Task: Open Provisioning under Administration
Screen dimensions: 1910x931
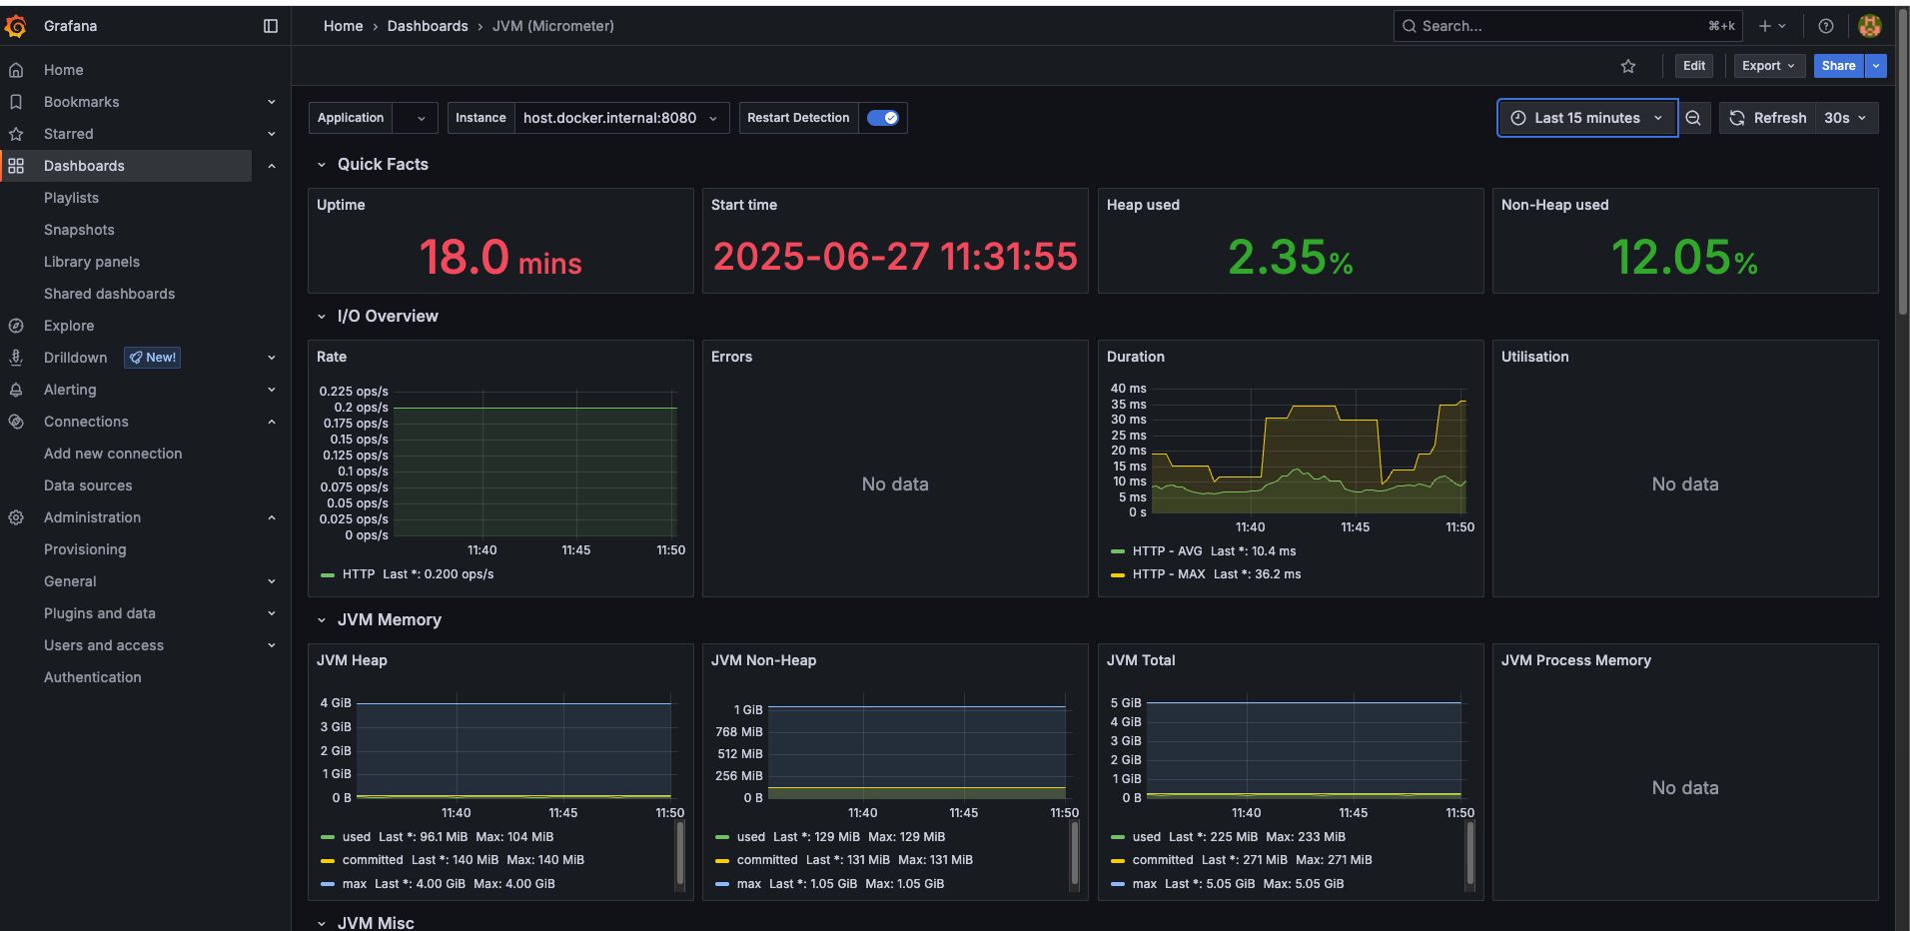Action: (x=85, y=549)
